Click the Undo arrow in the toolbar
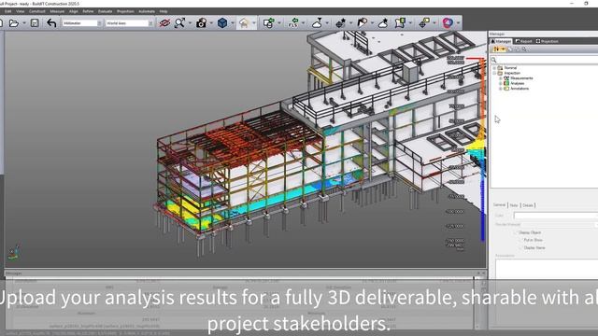Image resolution: width=598 pixels, height=336 pixels. [x=51, y=23]
